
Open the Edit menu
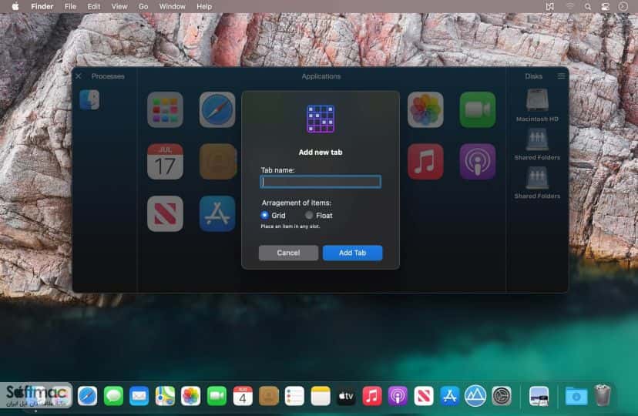click(93, 6)
